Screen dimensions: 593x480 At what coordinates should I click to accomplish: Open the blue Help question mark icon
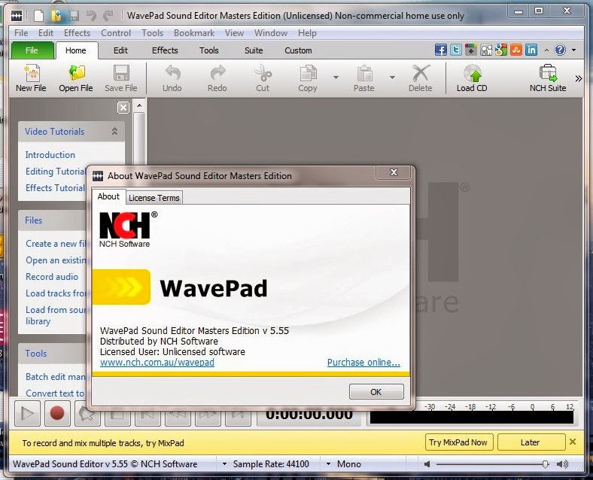tap(560, 50)
